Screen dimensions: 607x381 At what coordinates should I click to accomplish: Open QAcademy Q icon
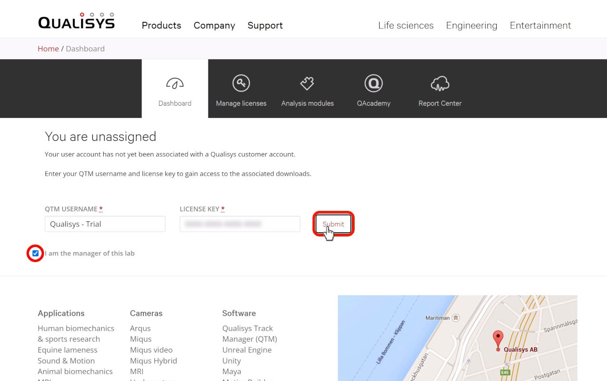pos(374,83)
